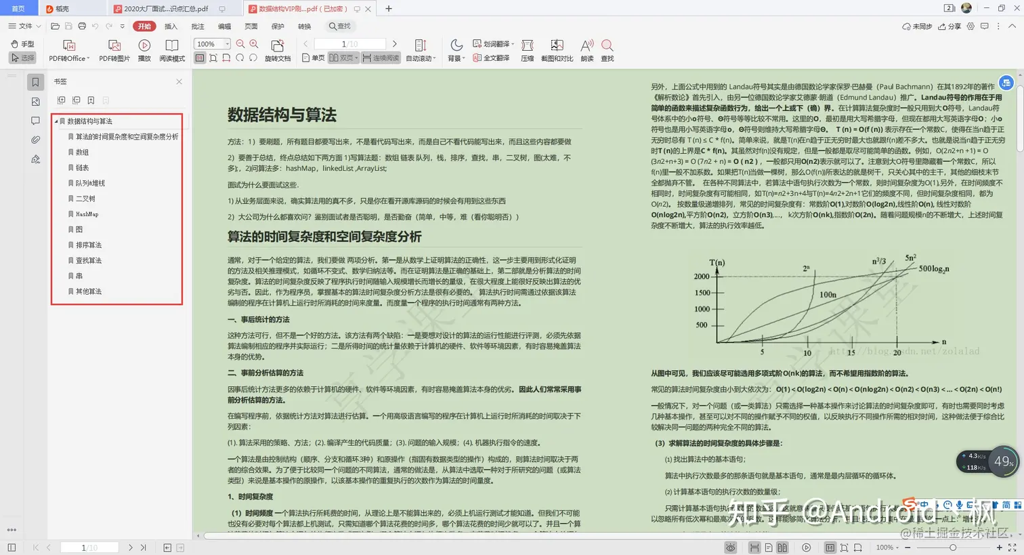Open the PDF转Office converter
Screen dimensions: 1024x555
click(x=69, y=51)
